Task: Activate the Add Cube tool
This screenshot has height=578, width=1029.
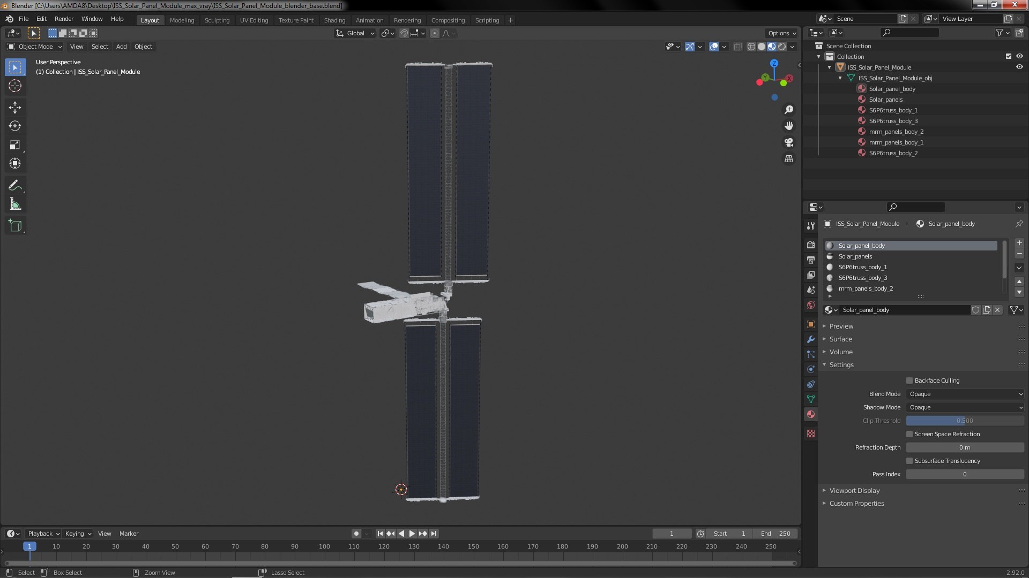Action: (x=15, y=226)
